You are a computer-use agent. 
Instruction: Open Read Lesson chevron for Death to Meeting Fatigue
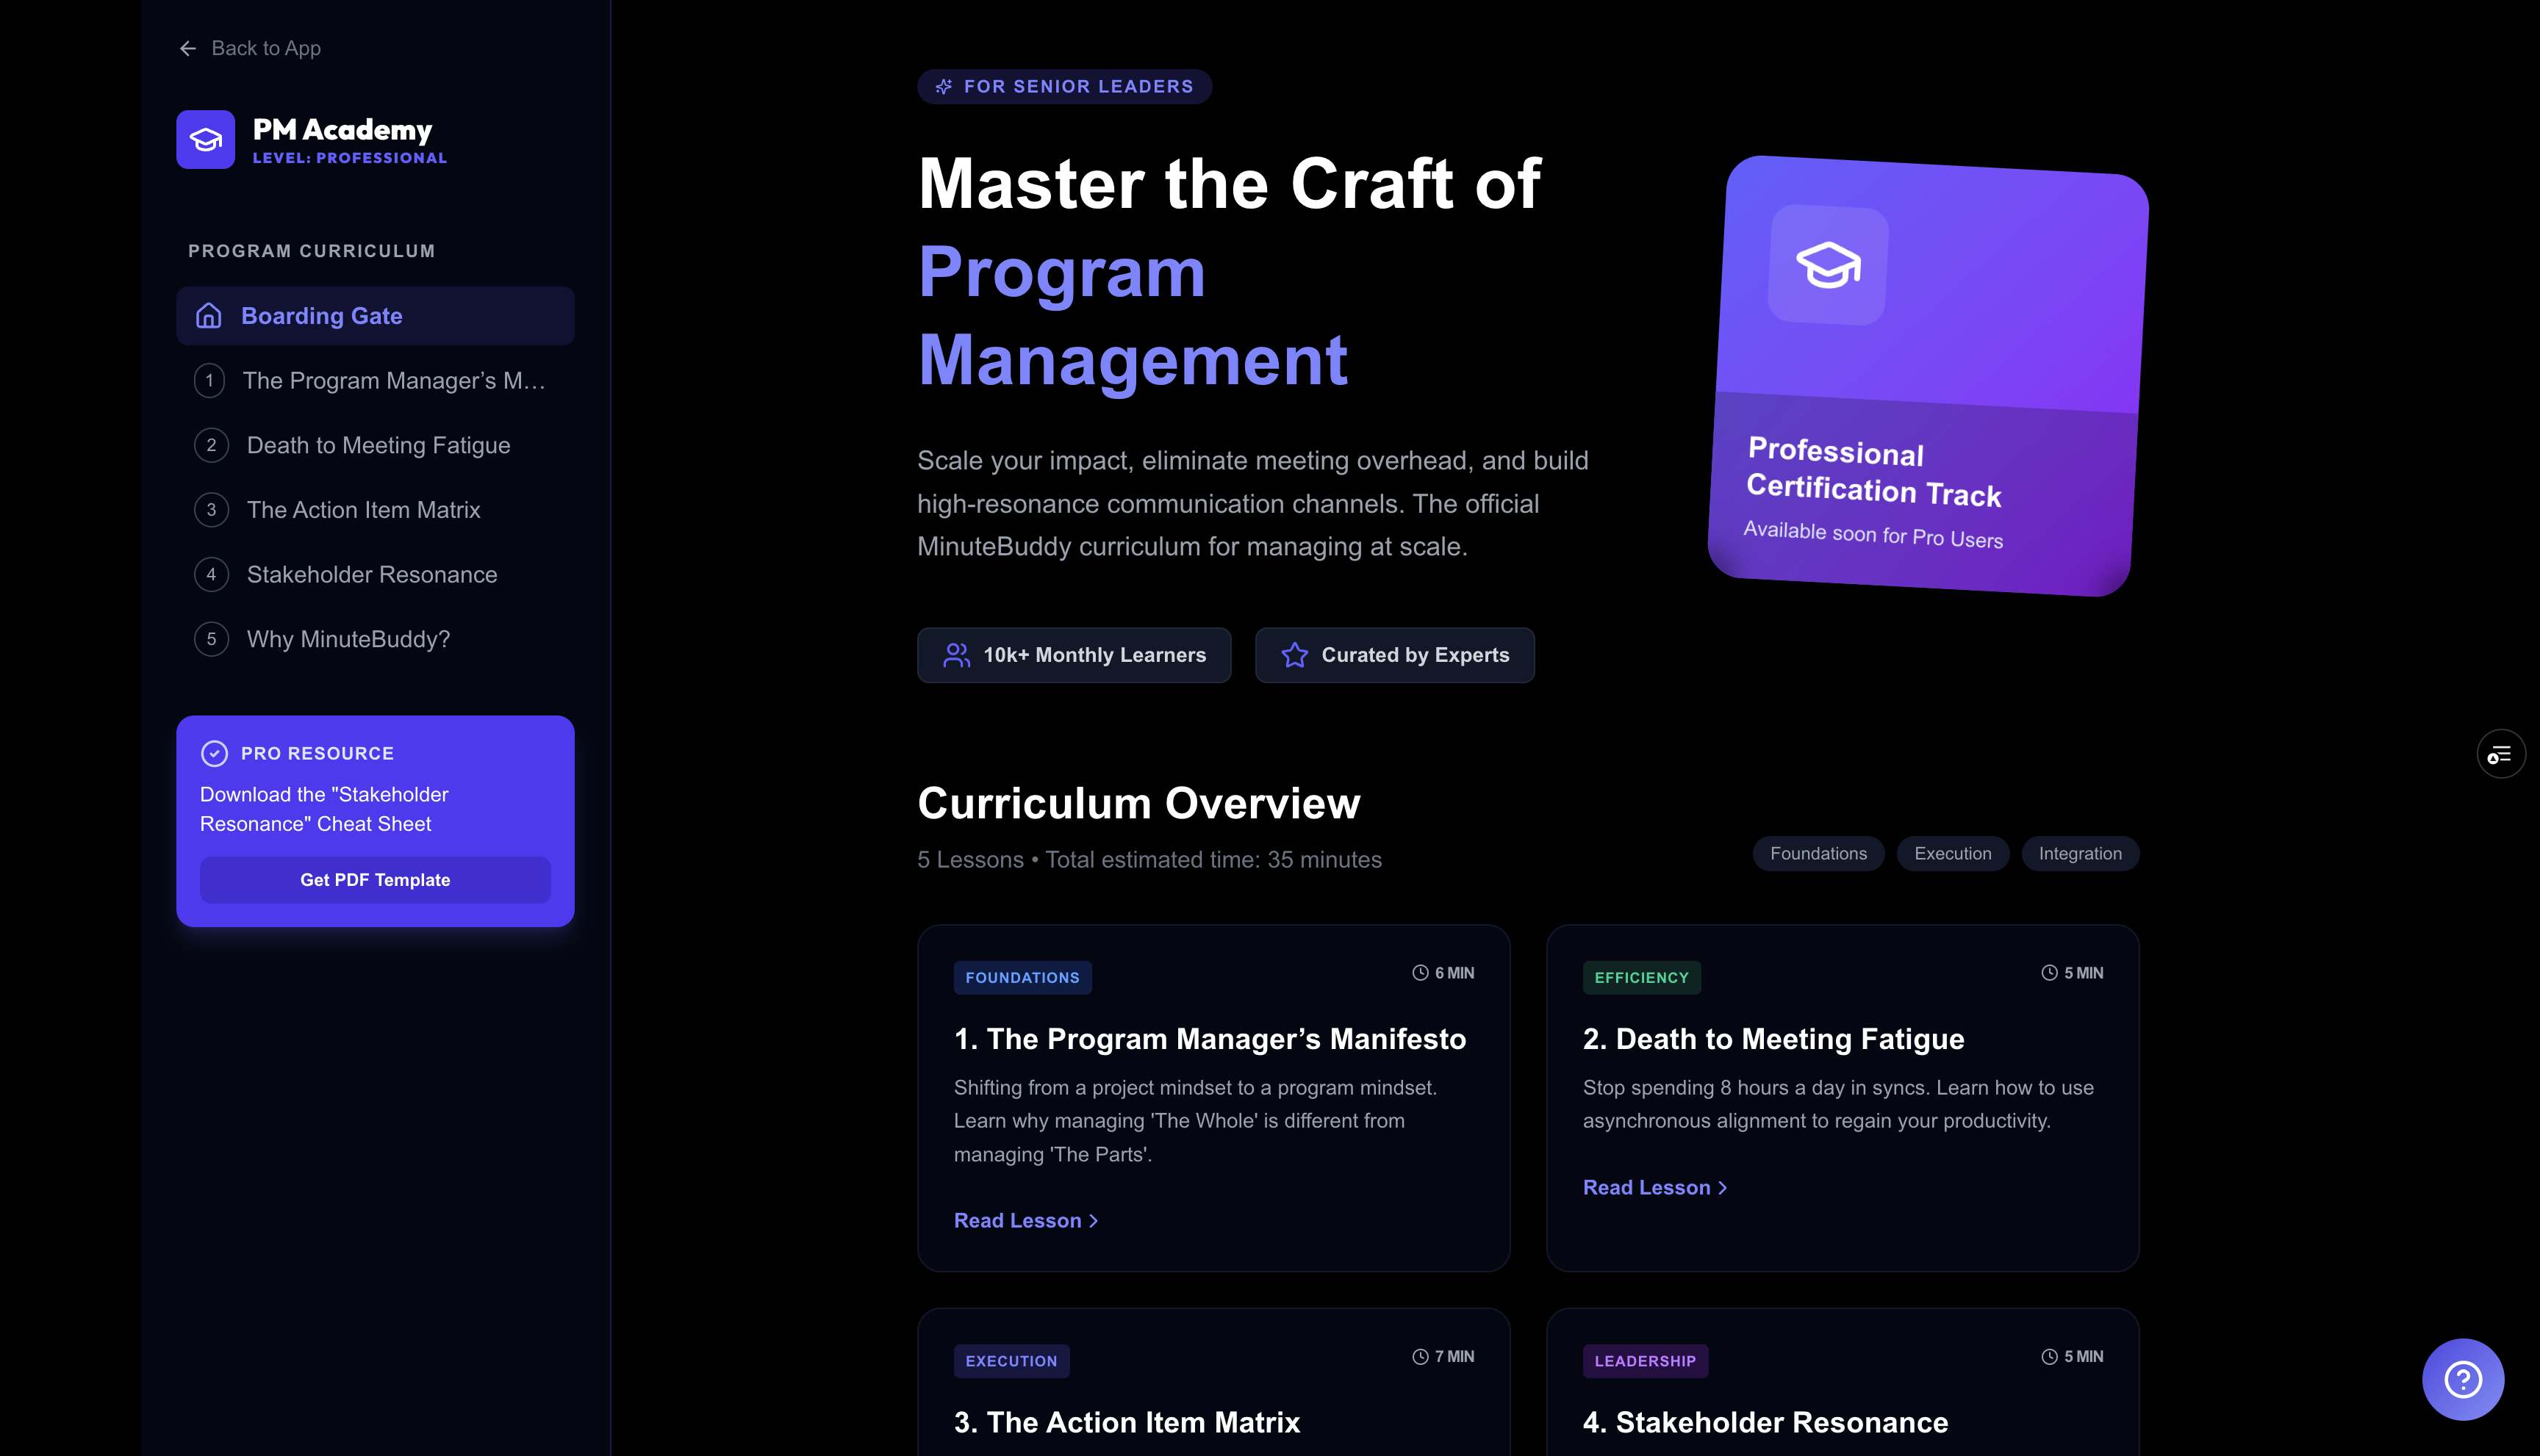[x=1723, y=1188]
